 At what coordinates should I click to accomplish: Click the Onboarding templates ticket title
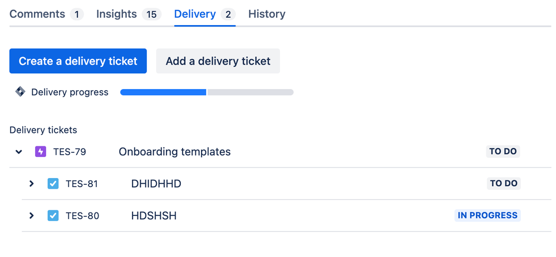point(174,151)
